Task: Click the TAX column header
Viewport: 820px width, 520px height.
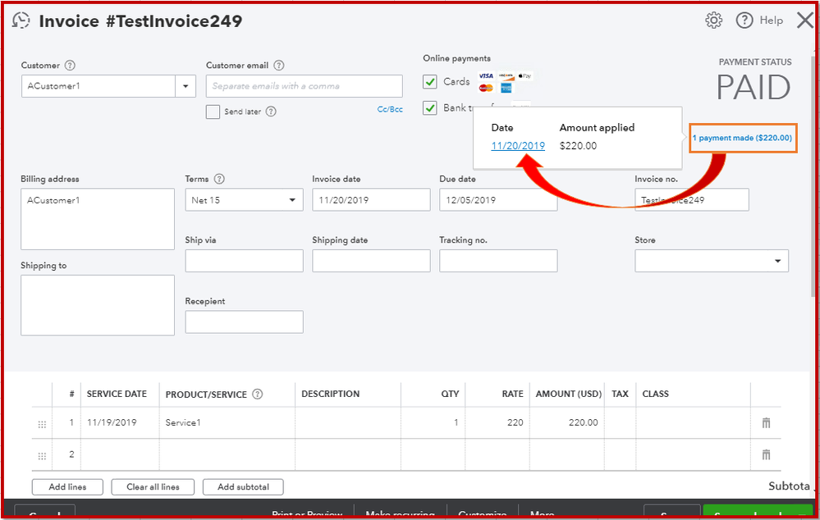Action: pos(620,394)
